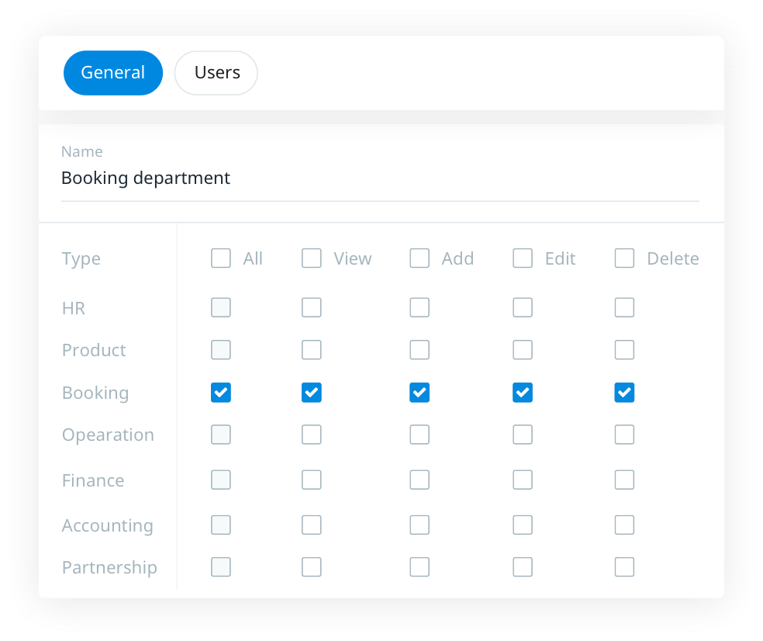Viewport: 763px width, 641px height.
Task: Toggle the Delete header checkbox
Action: tap(624, 258)
